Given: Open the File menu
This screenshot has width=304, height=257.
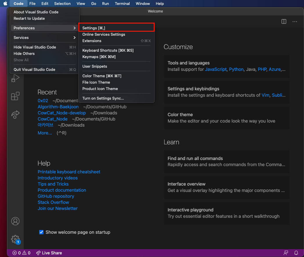Looking at the screenshot, I should (x=32, y=3).
